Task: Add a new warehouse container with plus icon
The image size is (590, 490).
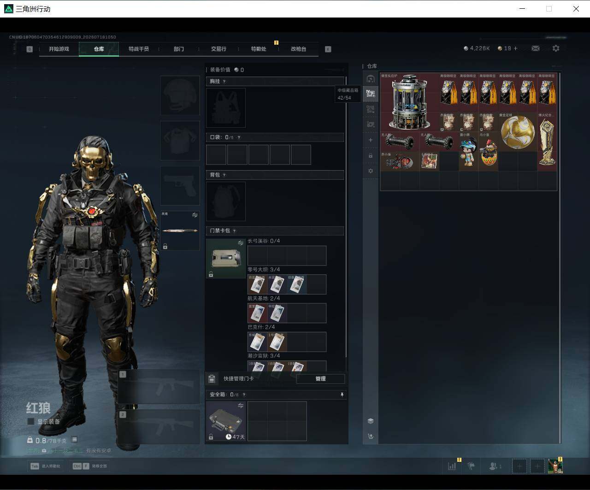Action: click(x=371, y=140)
